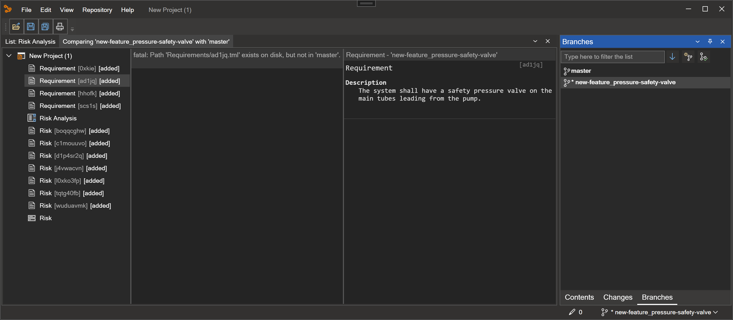This screenshot has height=320, width=733.
Task: Click the Save toolbar icon
Action: click(31, 27)
